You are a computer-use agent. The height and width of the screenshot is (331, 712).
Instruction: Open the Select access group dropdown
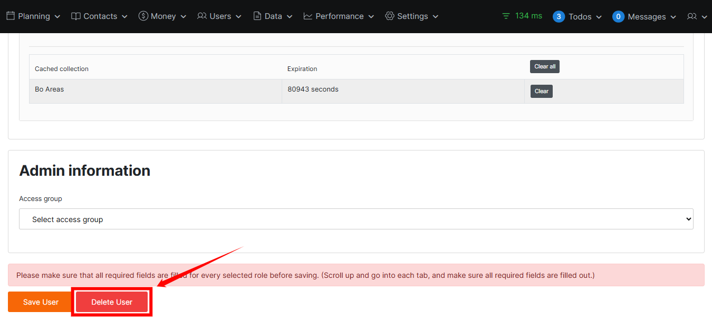click(x=356, y=219)
